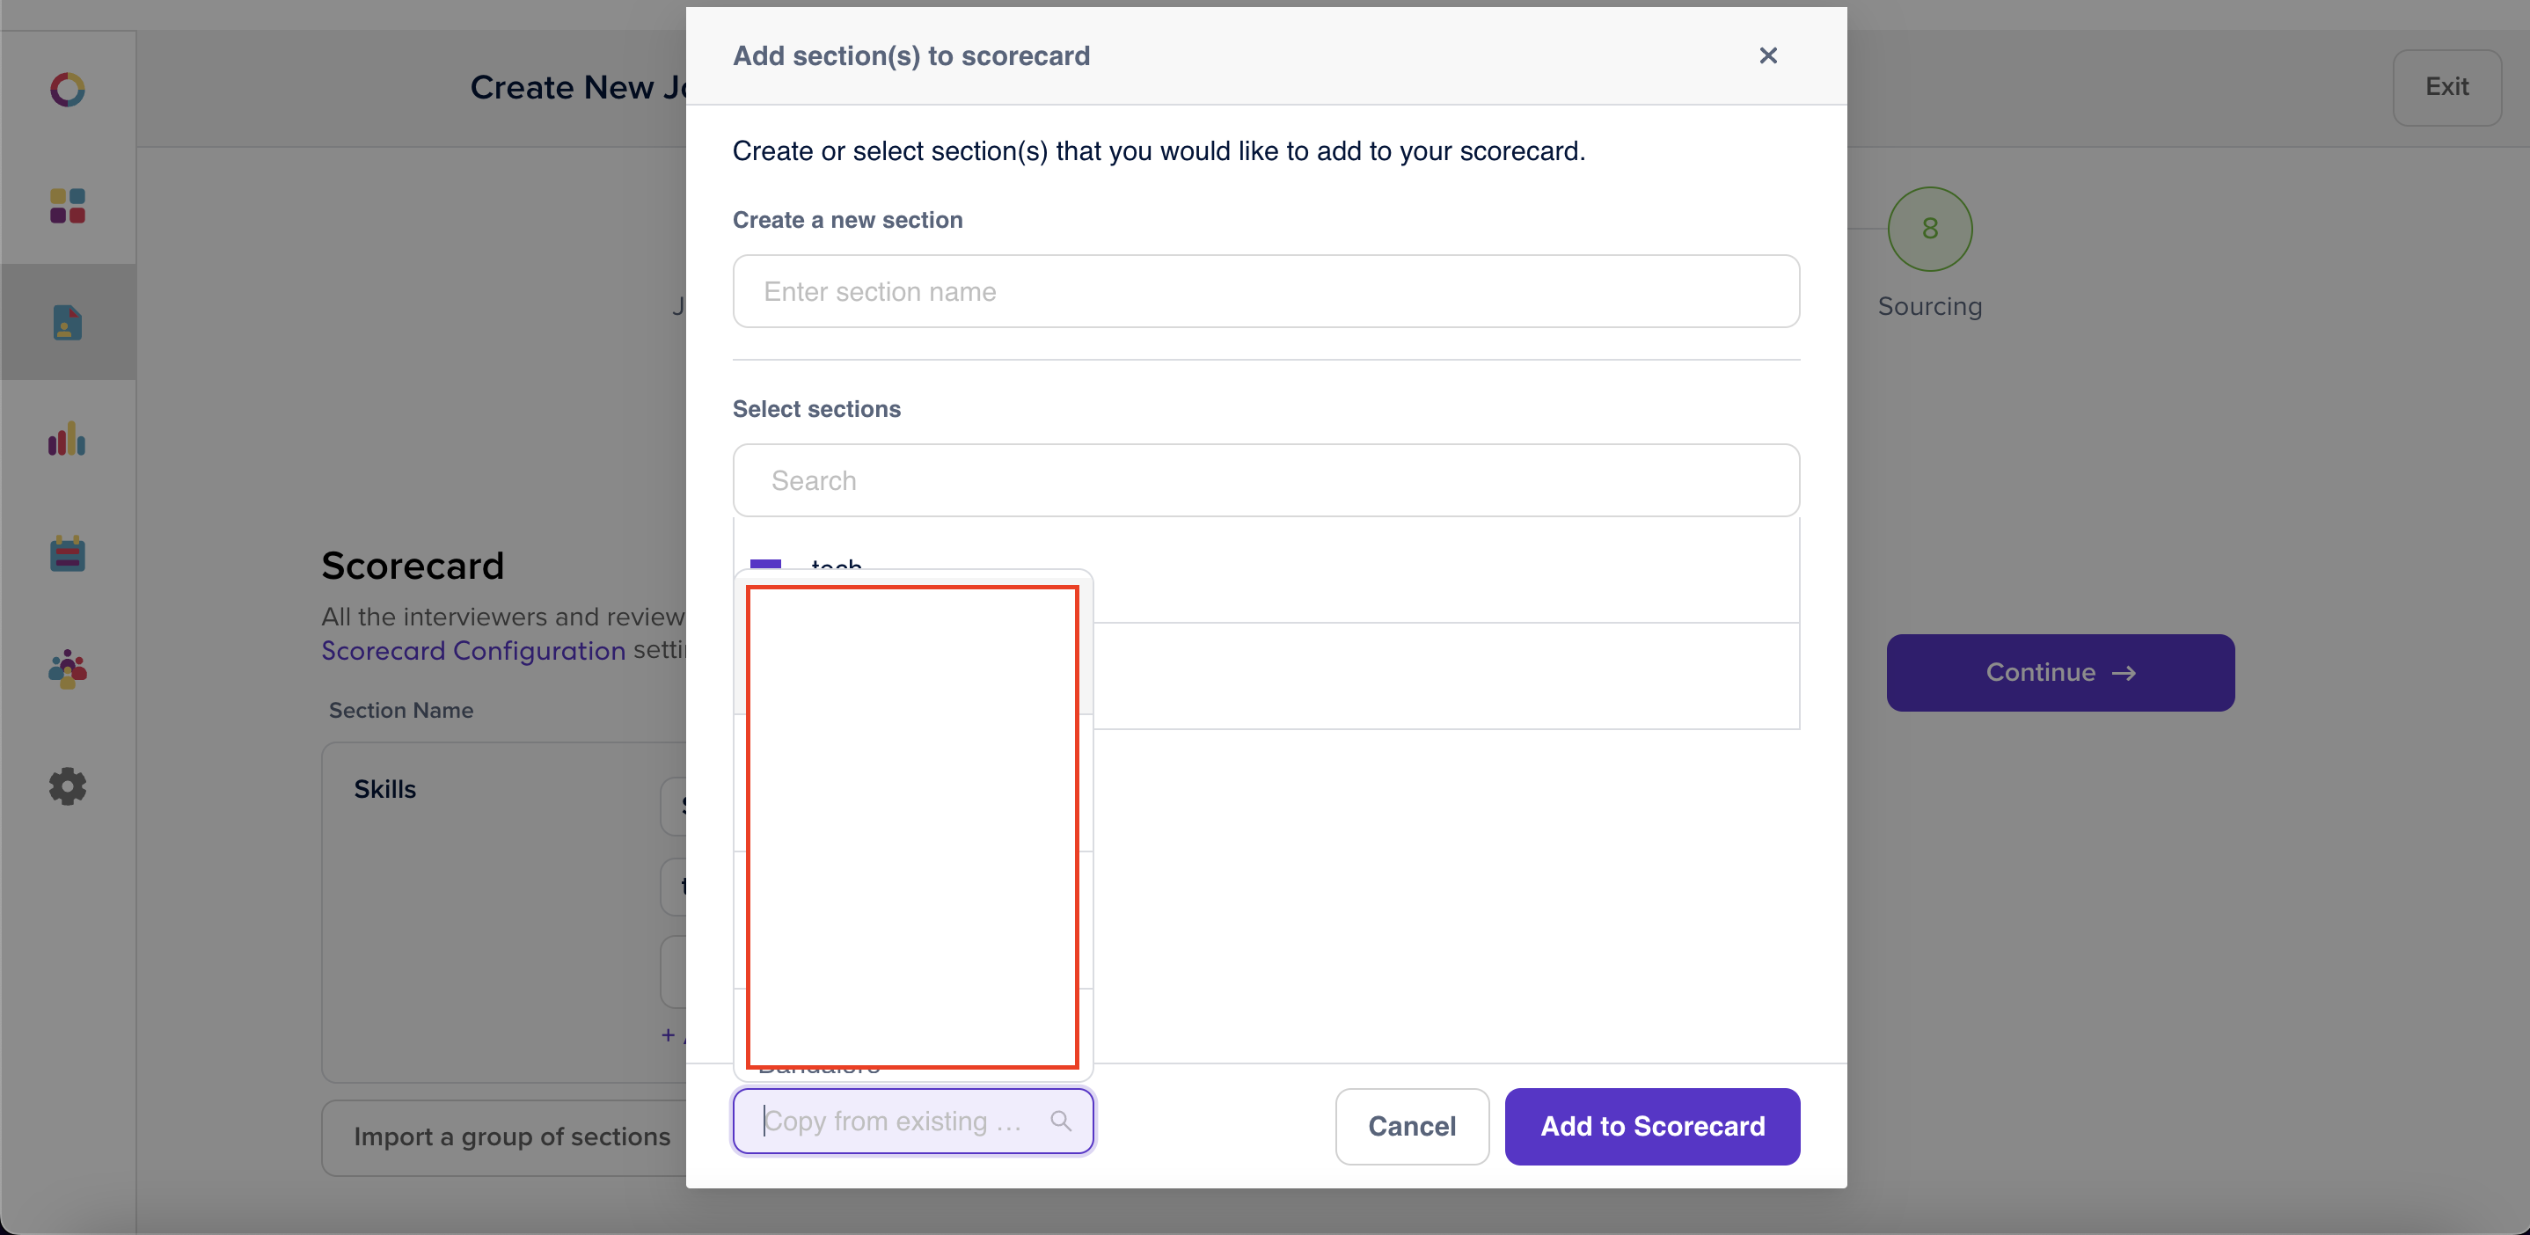
Task: Focus the Enter section name field
Action: point(1265,291)
